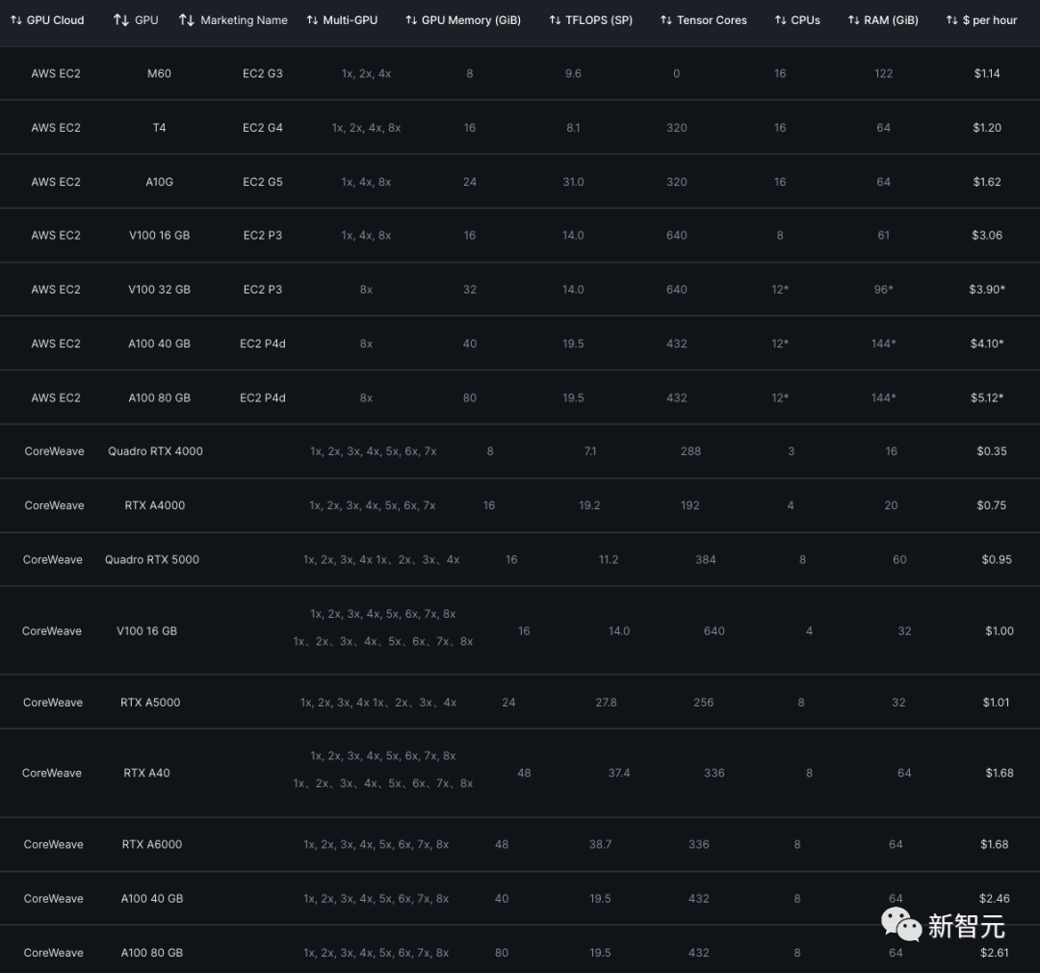Click the "$ per hour" header label
The height and width of the screenshot is (973, 1040).
[990, 20]
